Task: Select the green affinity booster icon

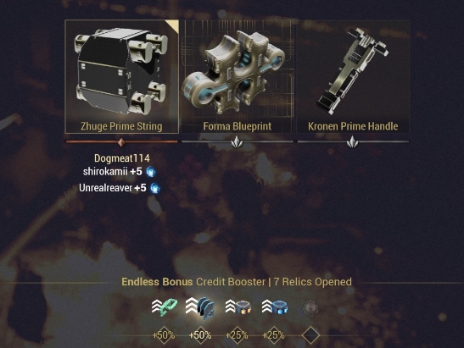Action: (x=165, y=306)
